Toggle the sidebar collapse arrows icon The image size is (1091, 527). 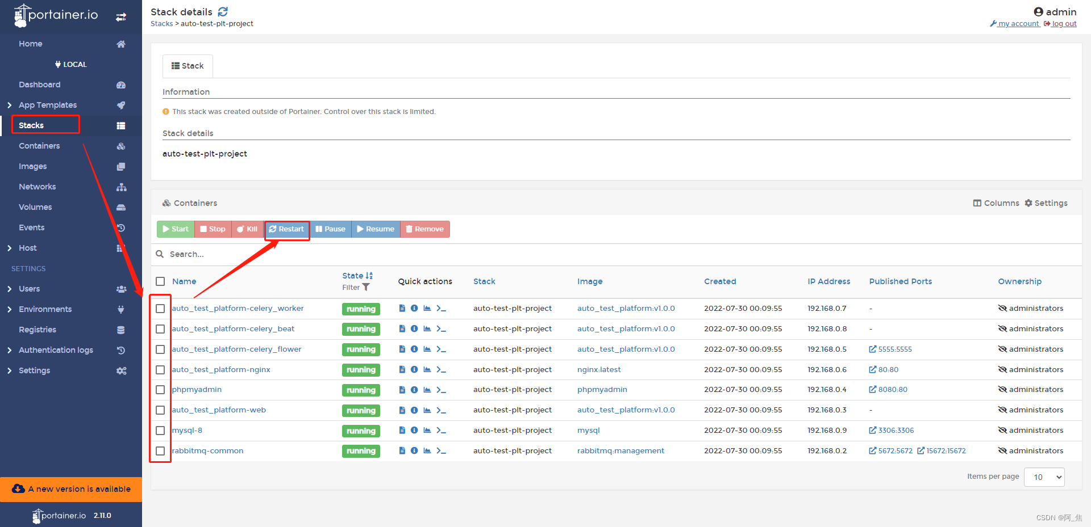pos(121,17)
